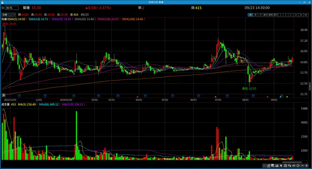The image size is (312, 169).
Task: Click the first greyed icon in bottom toolbar
Action: (264, 166)
